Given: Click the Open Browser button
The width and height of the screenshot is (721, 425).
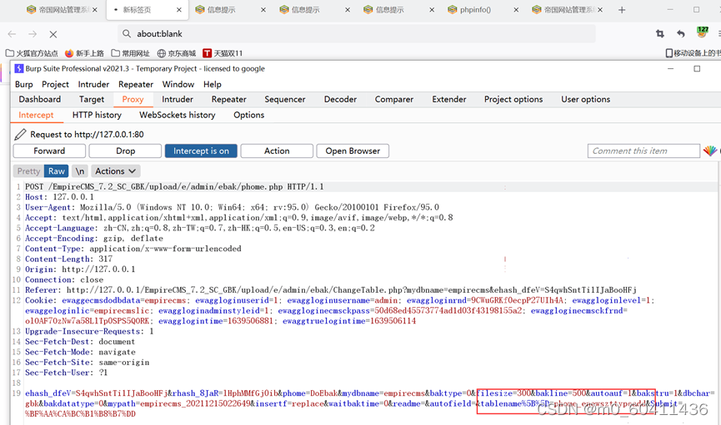Looking at the screenshot, I should 353,151.
